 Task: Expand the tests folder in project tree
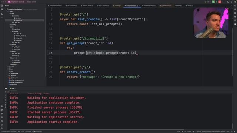[7, 69]
